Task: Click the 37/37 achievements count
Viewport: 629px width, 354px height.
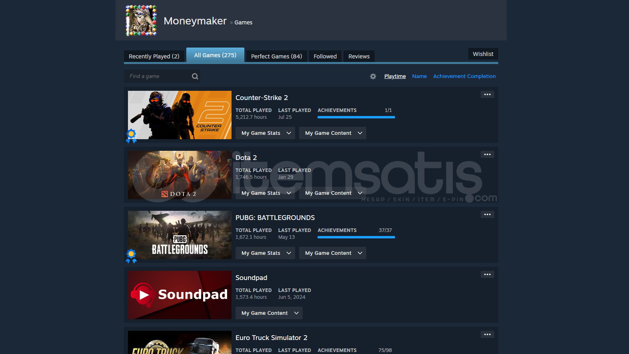Action: coord(385,230)
